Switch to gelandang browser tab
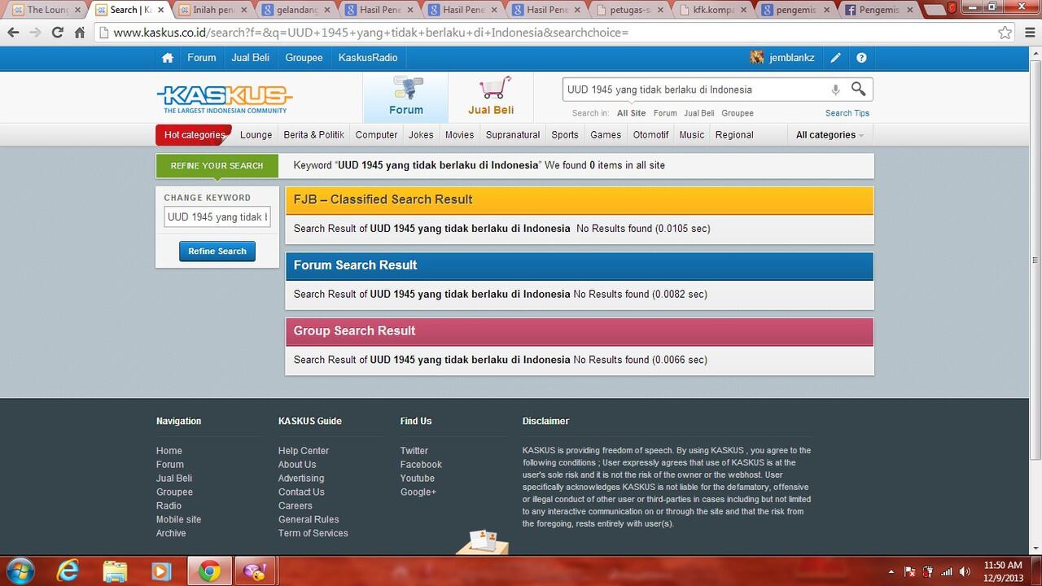The image size is (1042, 586). coord(295,10)
